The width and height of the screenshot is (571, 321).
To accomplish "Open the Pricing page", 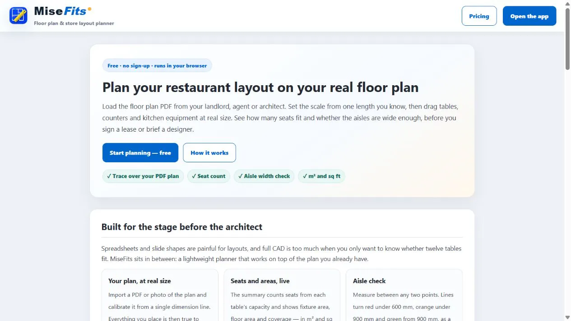I will tap(479, 16).
